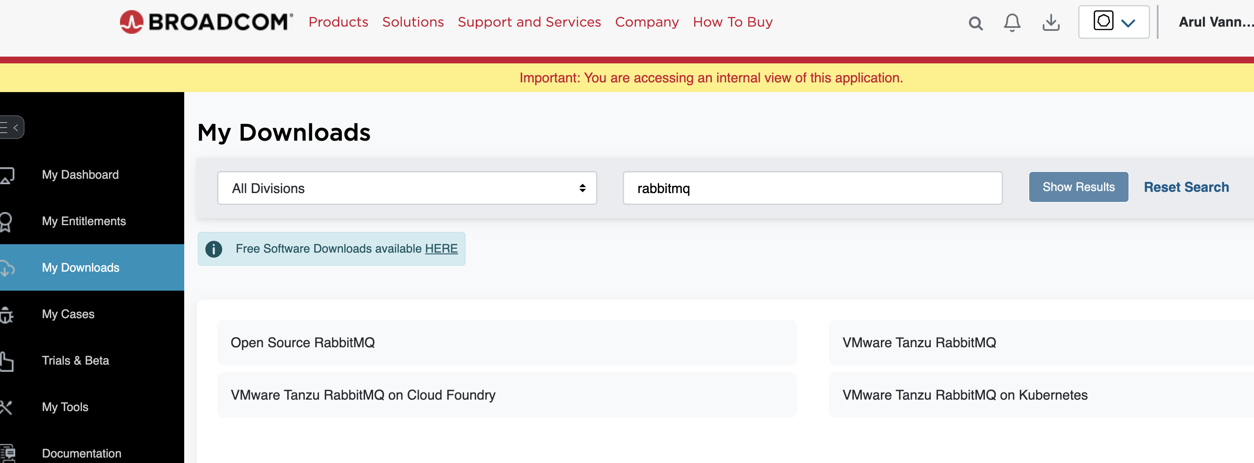Click the My Tools wrench icon
Screen dimensions: 1254x463
[6, 408]
